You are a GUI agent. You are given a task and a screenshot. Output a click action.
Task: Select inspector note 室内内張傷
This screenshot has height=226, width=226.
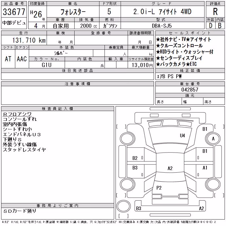[15, 124]
